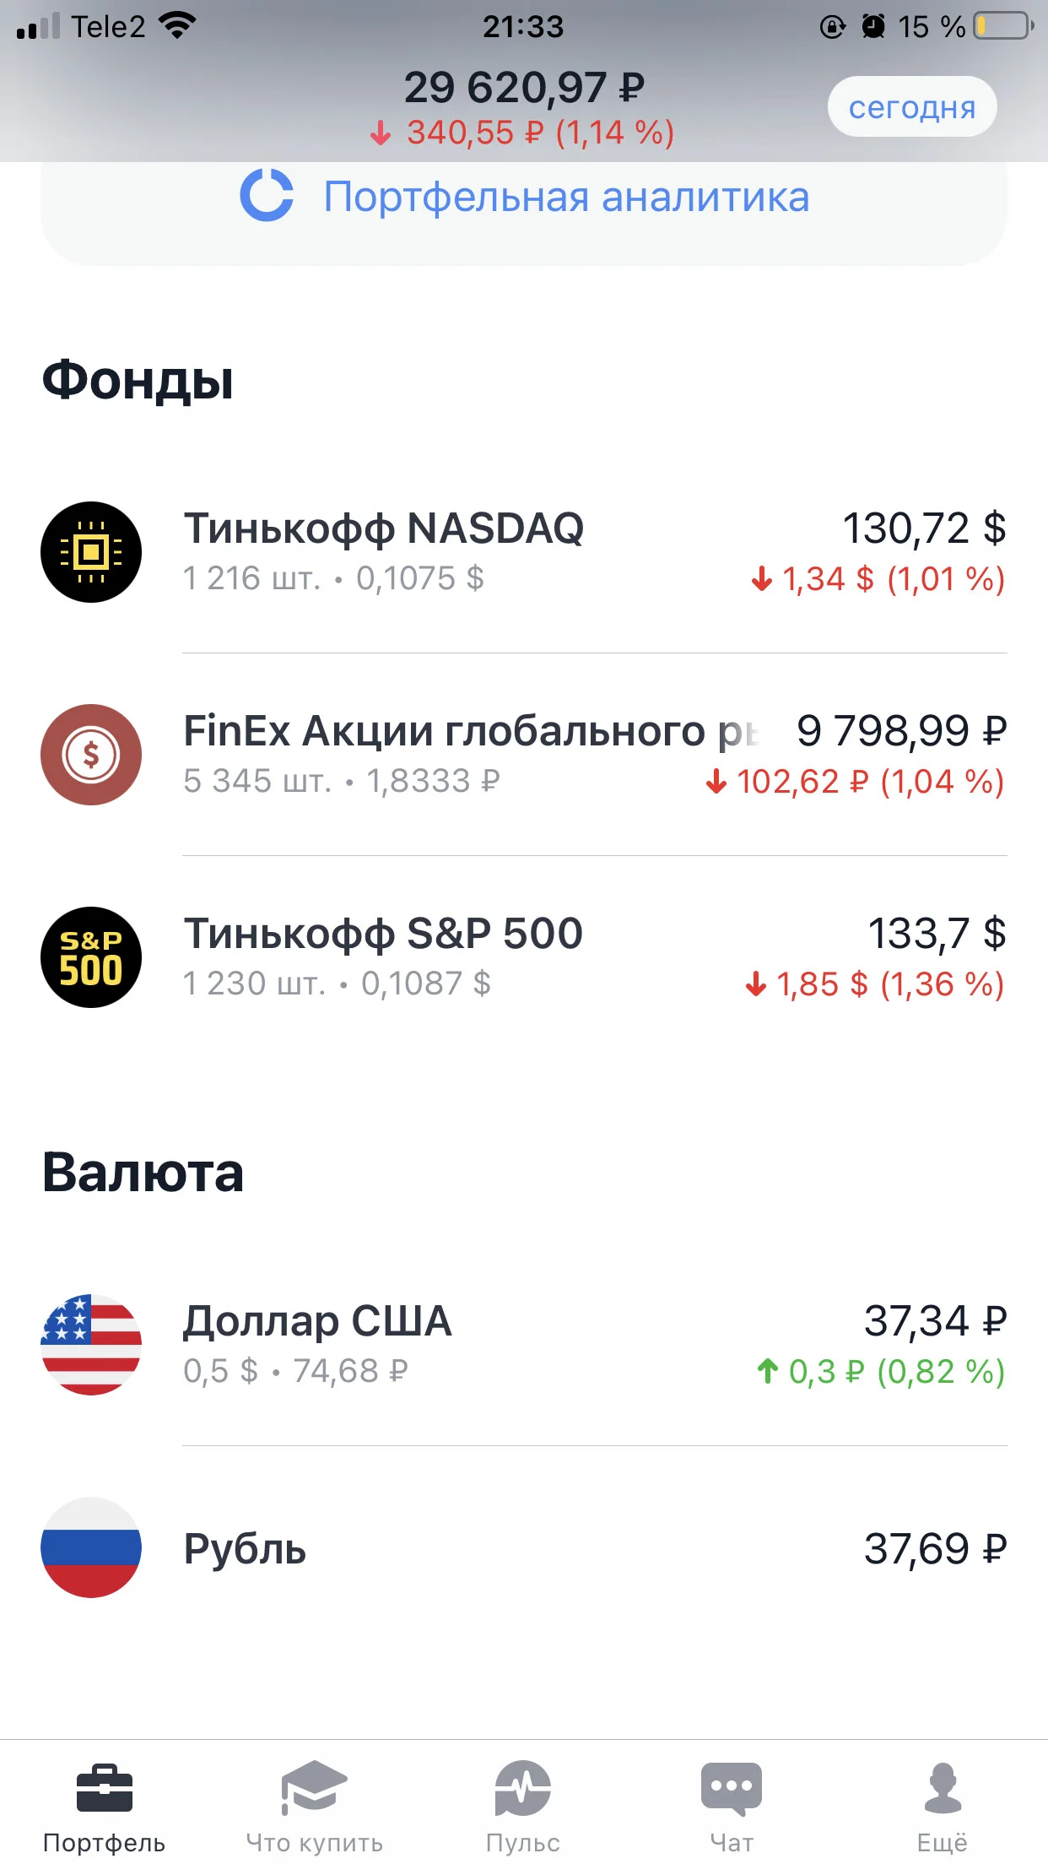Select the Тинькофф S&P 500 fund row
The width and height of the screenshot is (1048, 1864).
[524, 957]
